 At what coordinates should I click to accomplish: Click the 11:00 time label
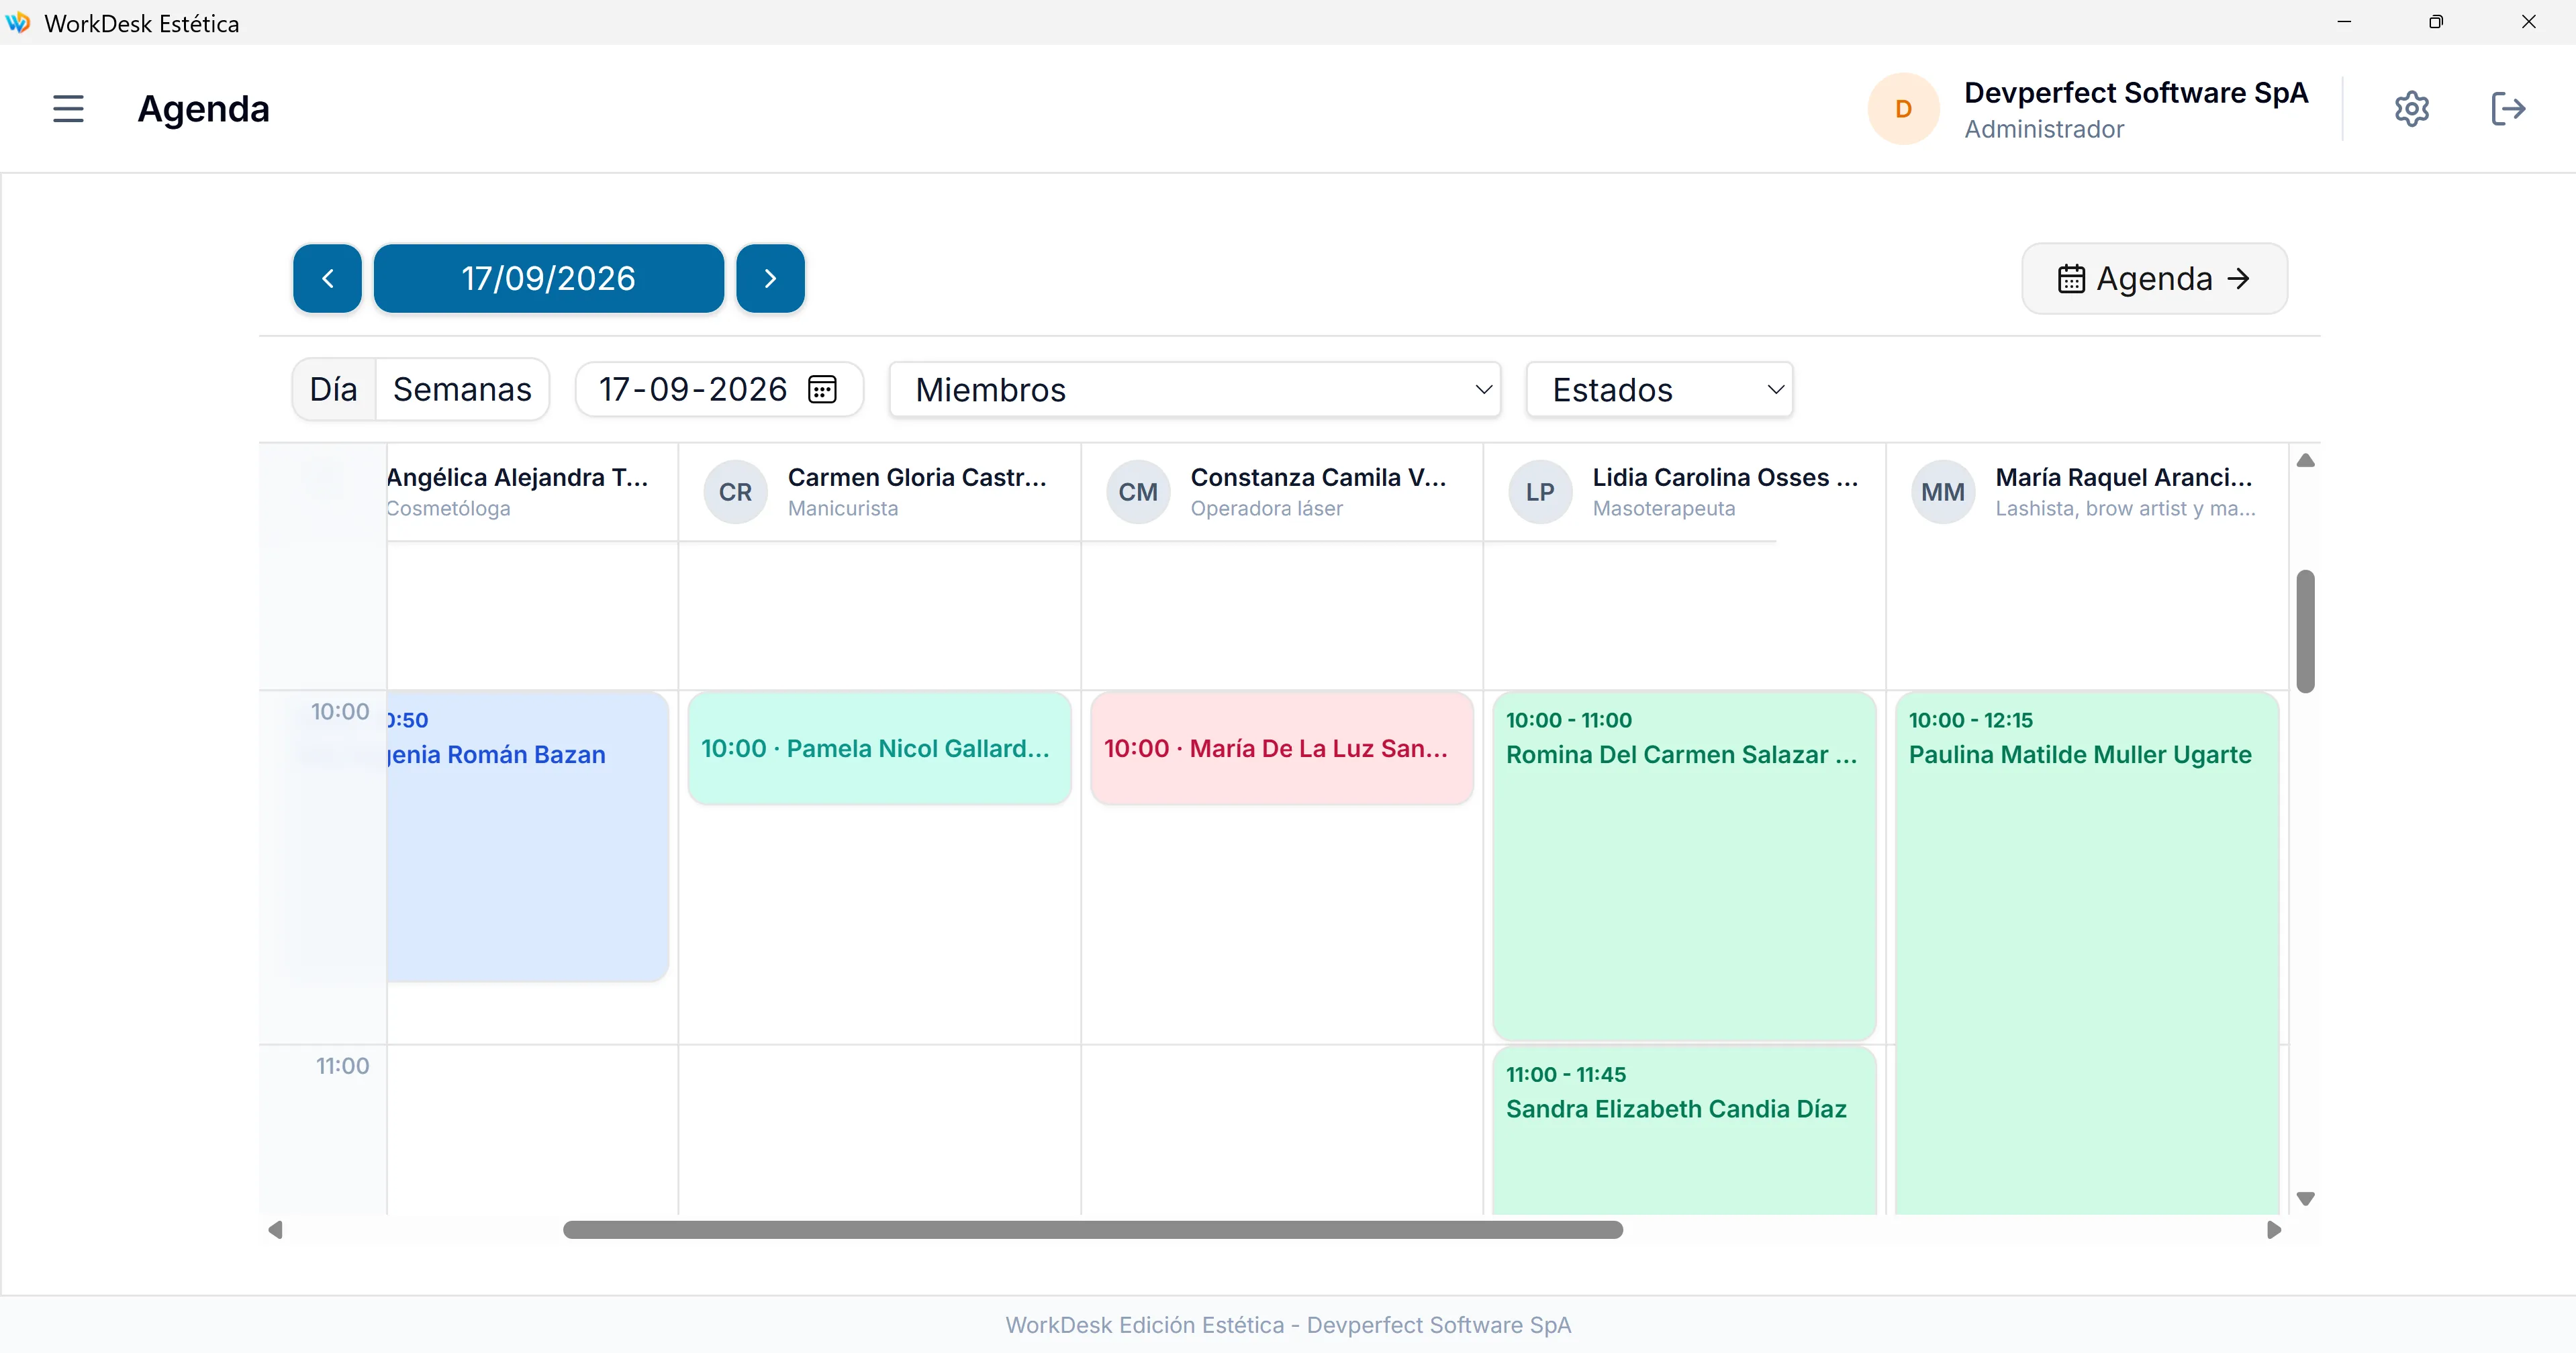(342, 1065)
